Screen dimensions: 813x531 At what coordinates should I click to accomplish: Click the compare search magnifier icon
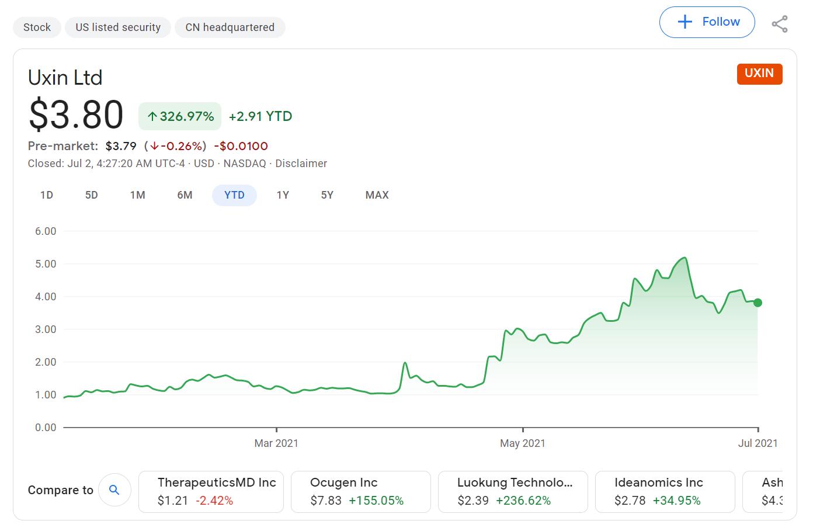114,490
